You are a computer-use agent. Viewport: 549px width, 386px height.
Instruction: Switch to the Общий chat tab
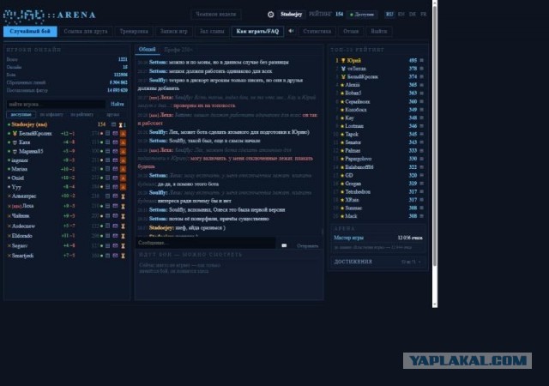[x=147, y=50]
